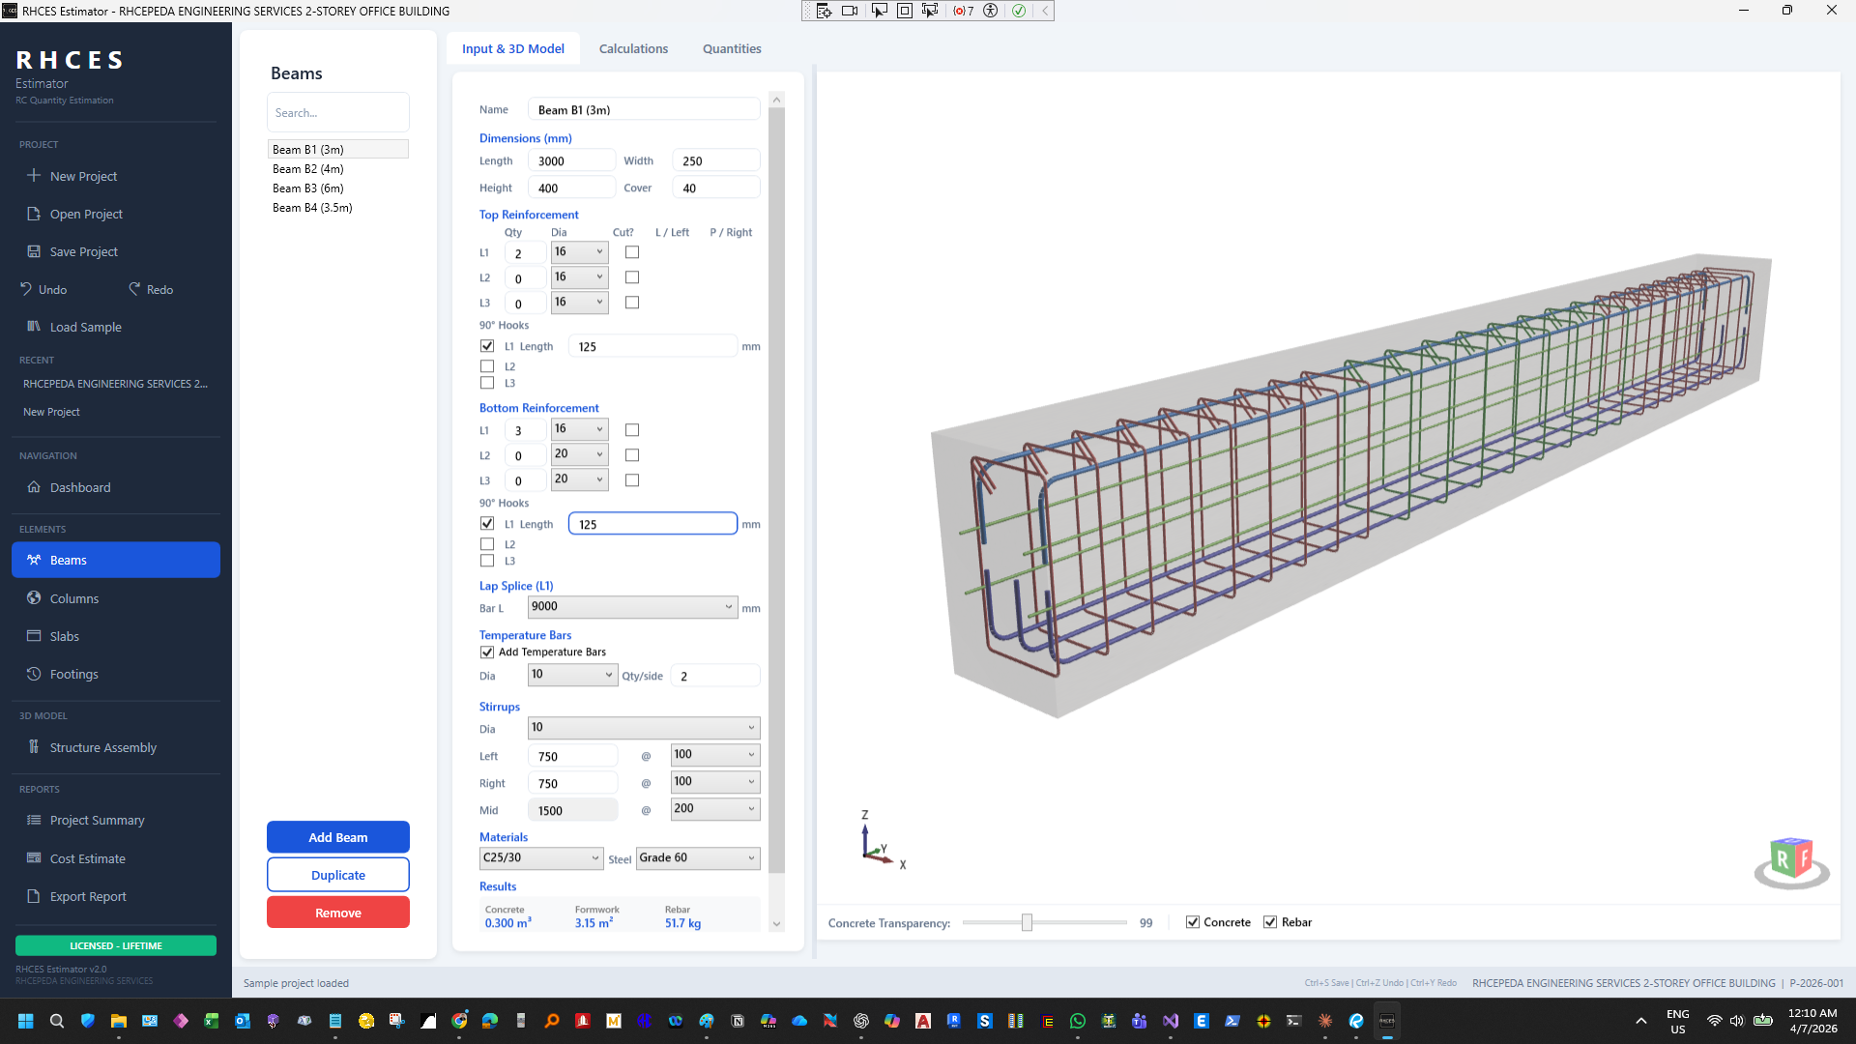1856x1044 pixels.
Task: Open the Calculations tab
Action: pyautogui.click(x=633, y=48)
